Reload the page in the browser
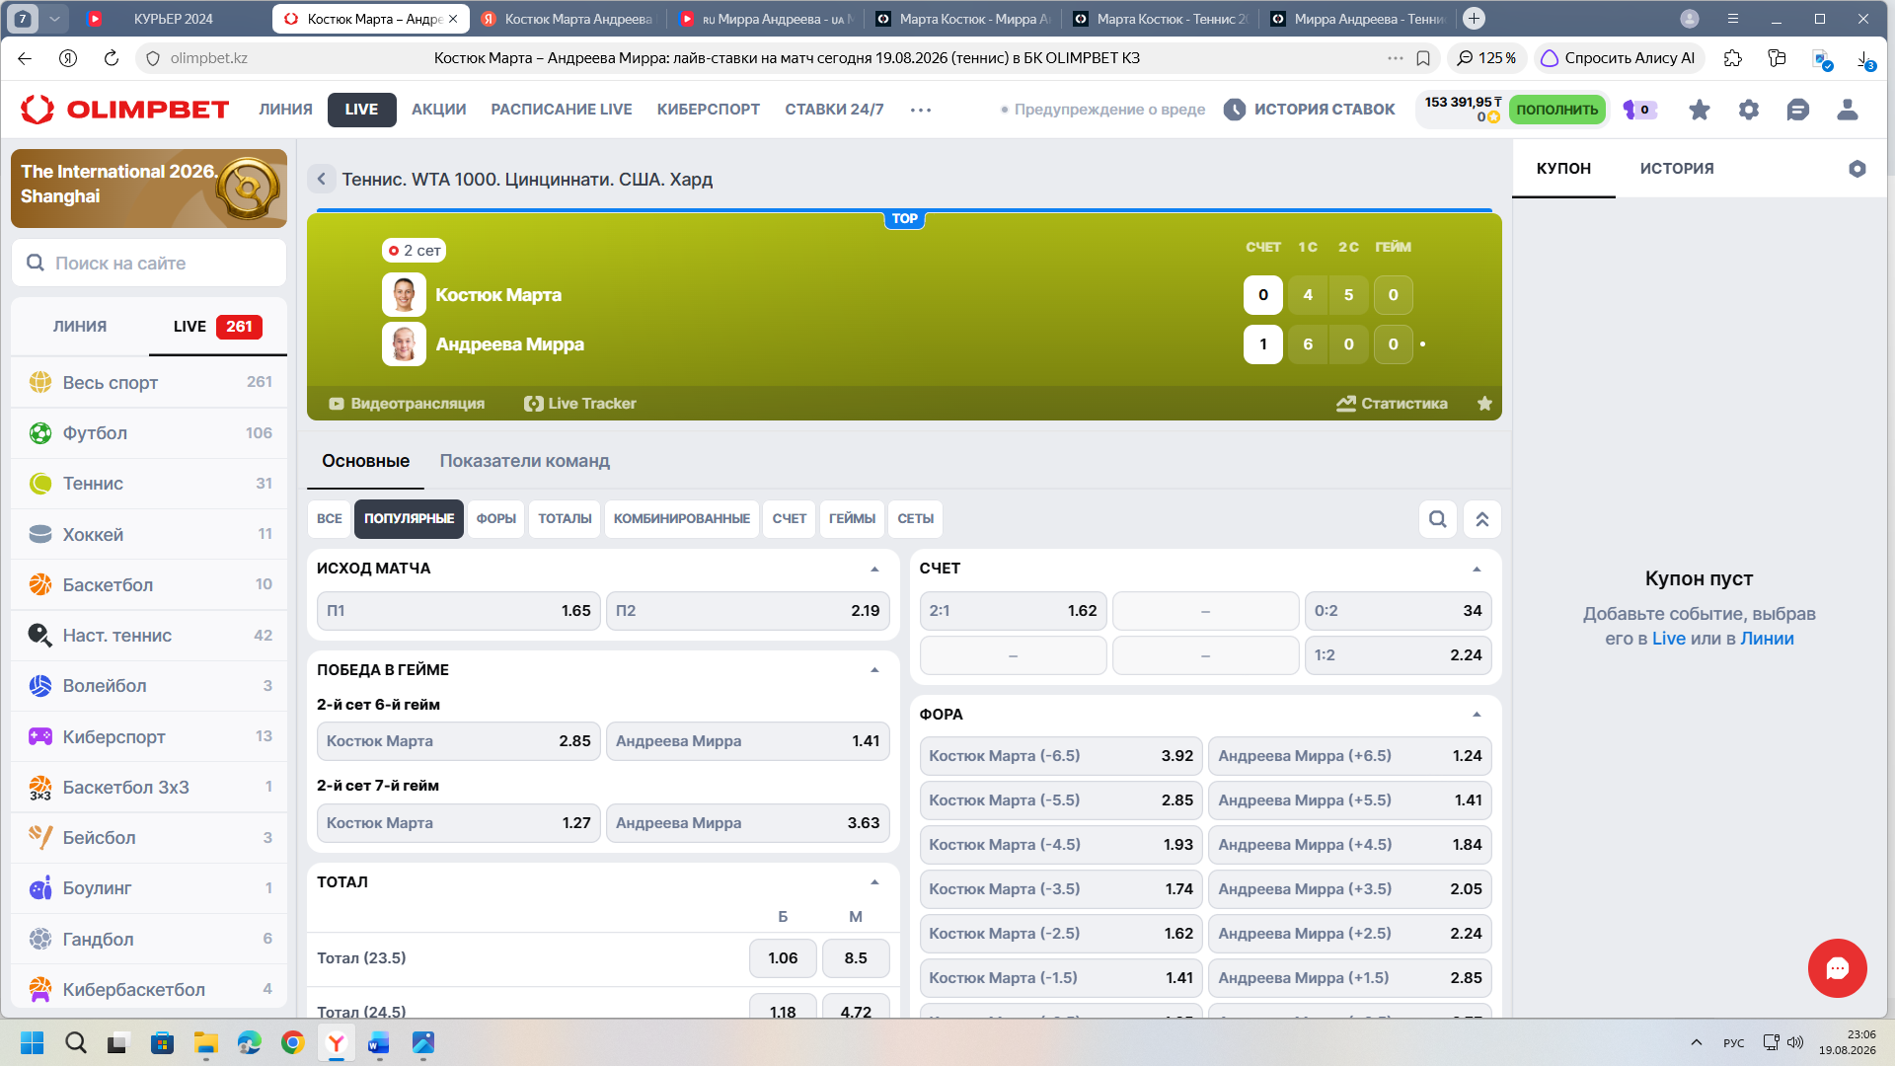This screenshot has height=1066, width=1895. [x=112, y=58]
